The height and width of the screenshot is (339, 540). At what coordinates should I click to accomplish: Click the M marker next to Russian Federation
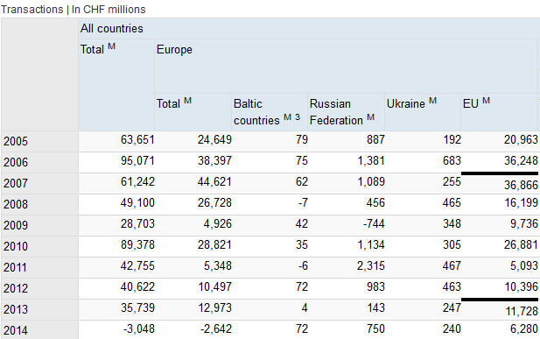pos(370,117)
